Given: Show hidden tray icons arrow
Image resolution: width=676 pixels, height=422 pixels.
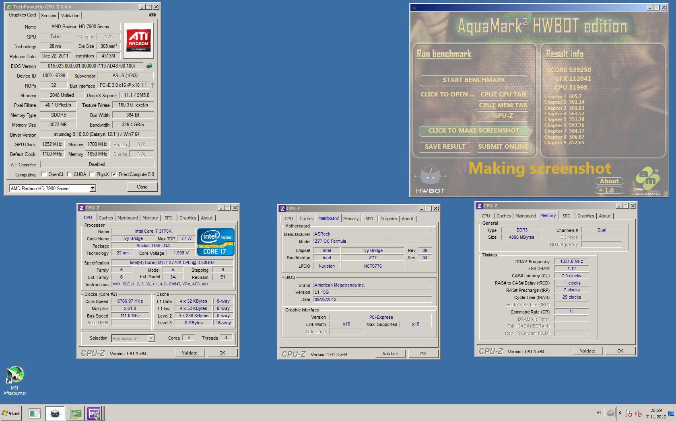Looking at the screenshot, I should pos(620,413).
